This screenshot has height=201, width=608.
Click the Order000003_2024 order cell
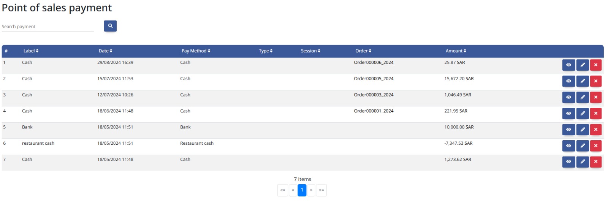point(374,95)
